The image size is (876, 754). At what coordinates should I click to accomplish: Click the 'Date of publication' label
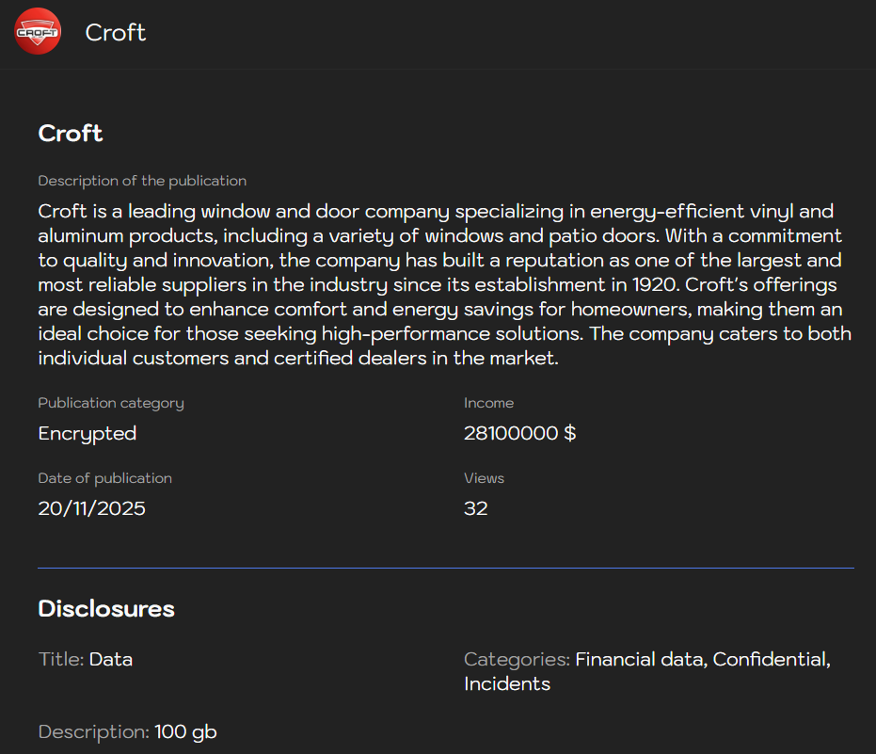[105, 478]
